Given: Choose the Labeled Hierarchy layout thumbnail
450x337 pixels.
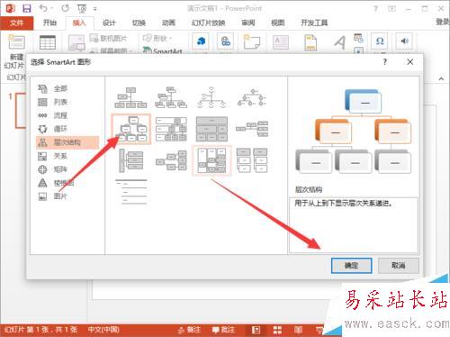Looking at the screenshot, I should coord(171,129).
